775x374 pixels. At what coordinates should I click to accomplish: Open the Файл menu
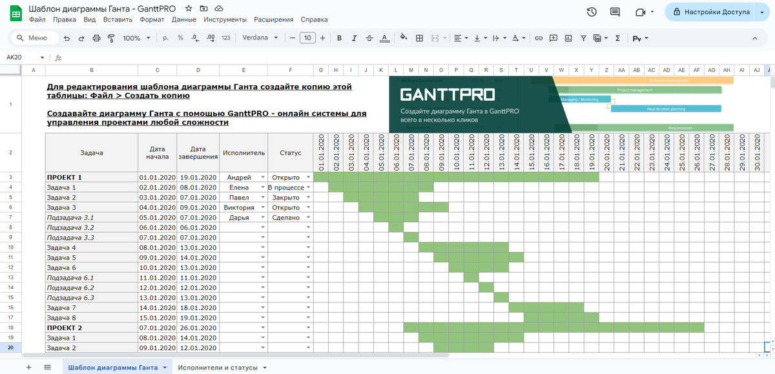click(37, 19)
